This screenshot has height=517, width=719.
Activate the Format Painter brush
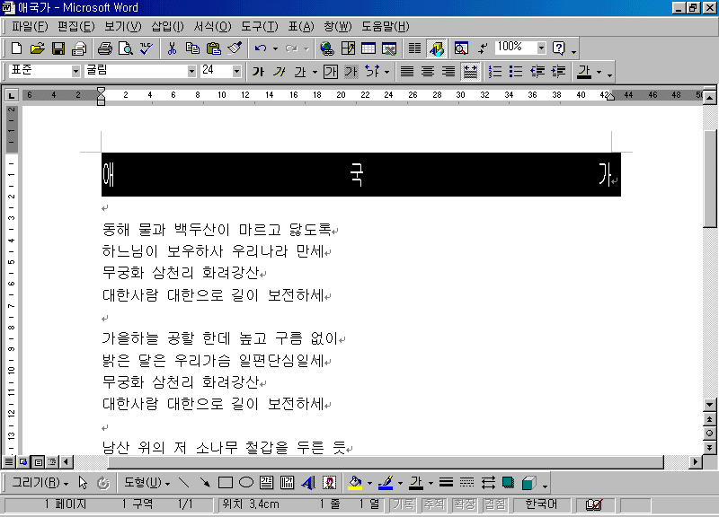click(235, 48)
